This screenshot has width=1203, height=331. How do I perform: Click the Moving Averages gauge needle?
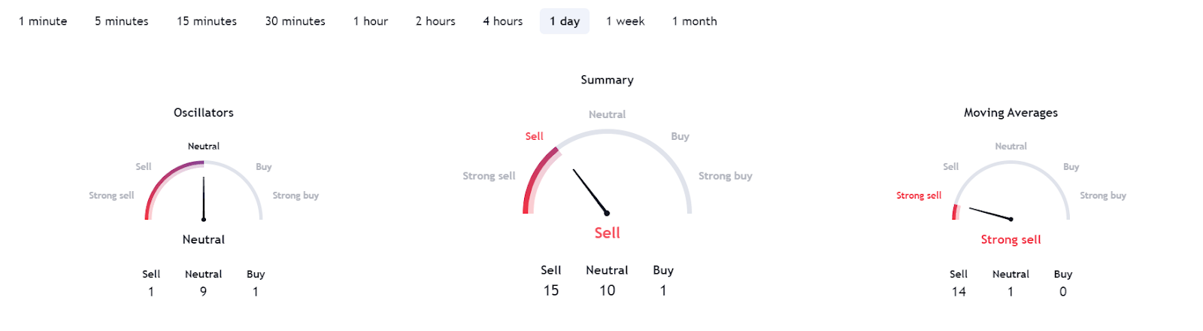(x=990, y=214)
